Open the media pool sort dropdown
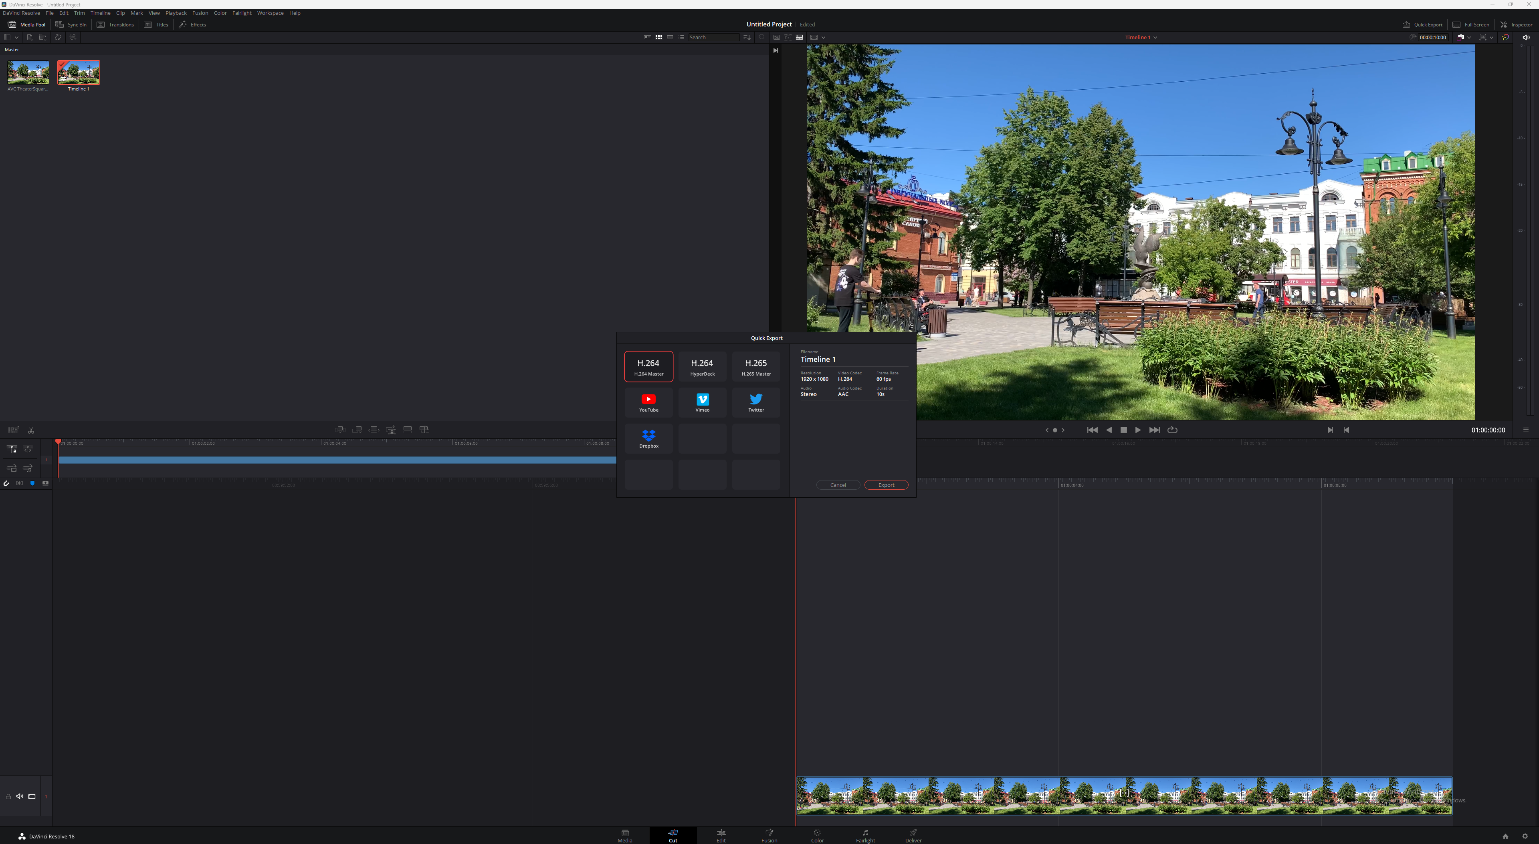 pyautogui.click(x=747, y=37)
